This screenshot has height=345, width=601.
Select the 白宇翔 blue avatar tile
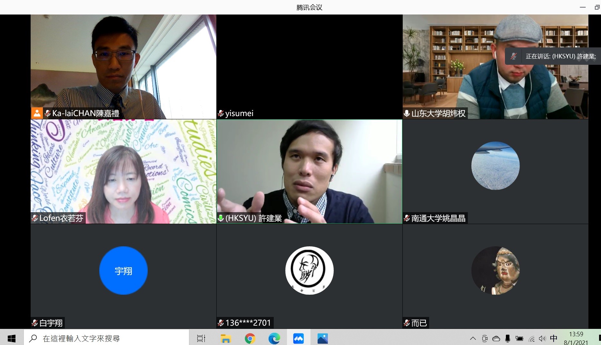click(x=123, y=271)
